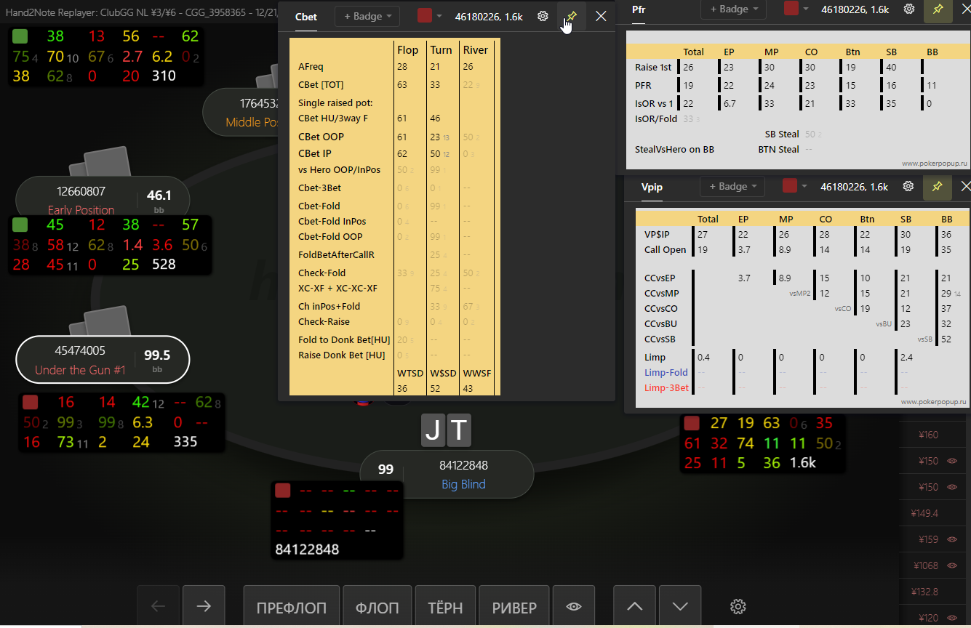Open the + Badge dropdown in the Vpip popup
The width and height of the screenshot is (971, 628).
point(732,186)
